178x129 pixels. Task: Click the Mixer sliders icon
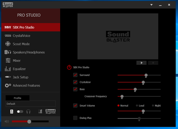tap(8, 60)
